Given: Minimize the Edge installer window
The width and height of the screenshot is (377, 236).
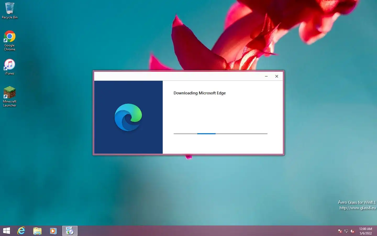Looking at the screenshot, I should click(x=266, y=76).
